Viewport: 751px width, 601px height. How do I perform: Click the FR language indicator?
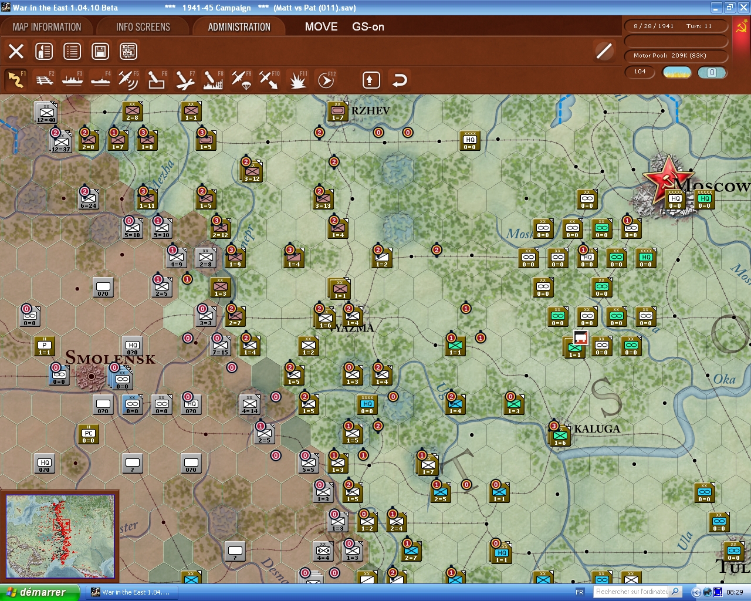point(580,592)
